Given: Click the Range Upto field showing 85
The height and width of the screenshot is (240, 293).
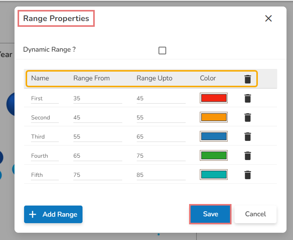Looking at the screenshot, I should (x=161, y=175).
